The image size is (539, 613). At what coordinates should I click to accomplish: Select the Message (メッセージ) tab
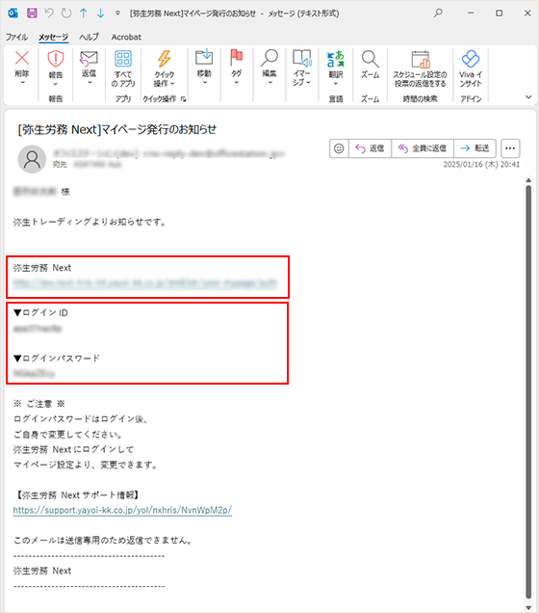click(54, 38)
